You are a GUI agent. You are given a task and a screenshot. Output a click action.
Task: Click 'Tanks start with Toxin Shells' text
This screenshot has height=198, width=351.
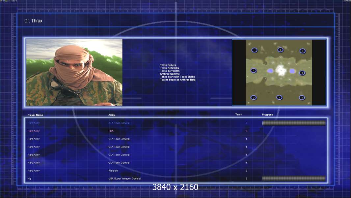(x=177, y=77)
